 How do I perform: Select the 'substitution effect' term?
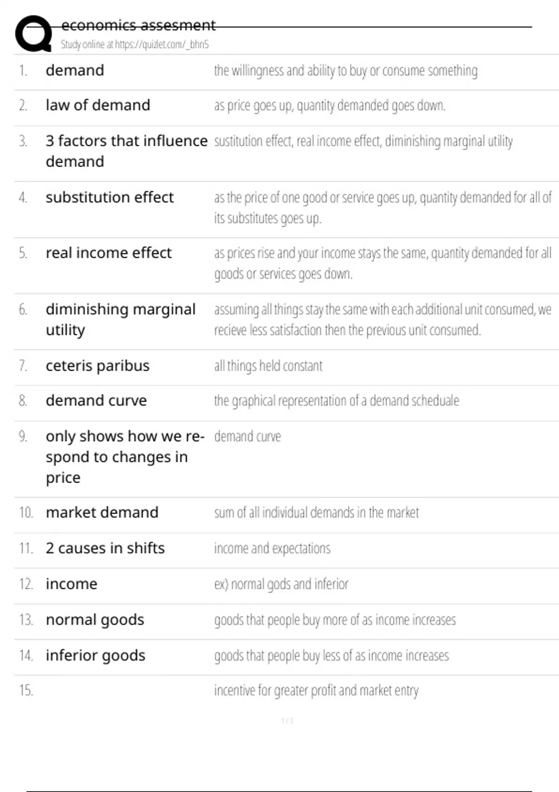(109, 198)
